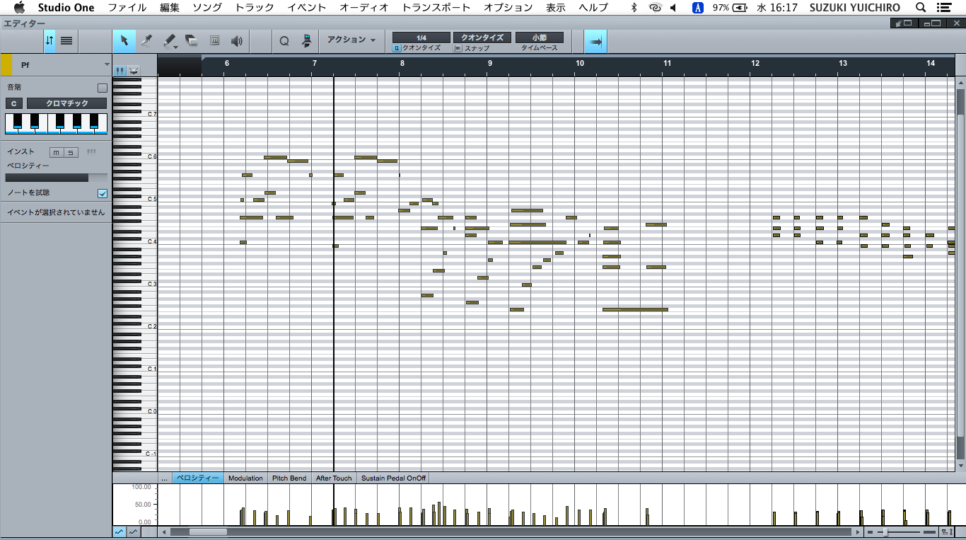Image resolution: width=966 pixels, height=540 pixels.
Task: Switch to drum editor view icon
Action: tap(134, 70)
